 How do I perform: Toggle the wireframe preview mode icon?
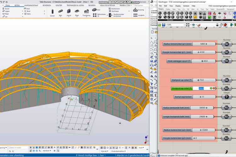[x=221, y=25]
